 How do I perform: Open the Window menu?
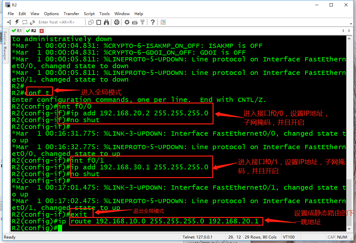click(x=122, y=14)
